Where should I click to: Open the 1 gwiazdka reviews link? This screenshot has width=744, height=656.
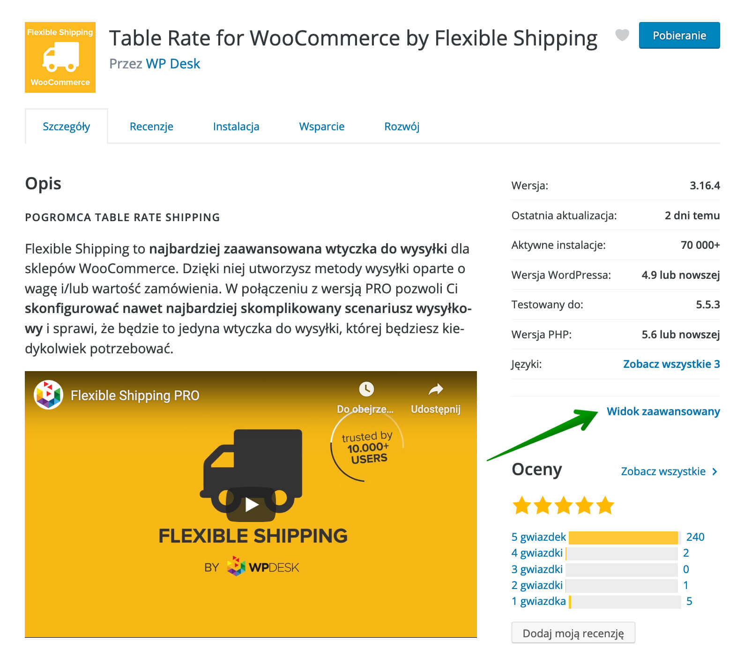(539, 601)
